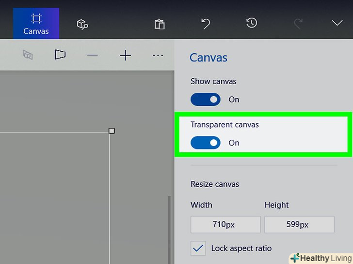Screen dimensions: 353x264
Task: Switch to 3D view icon
Action: 60,55
